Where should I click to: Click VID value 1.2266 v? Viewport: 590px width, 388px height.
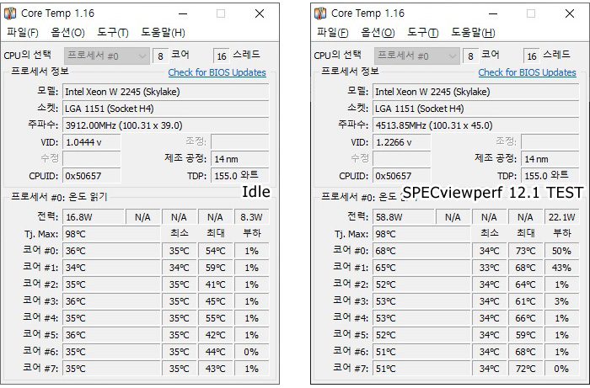point(401,142)
